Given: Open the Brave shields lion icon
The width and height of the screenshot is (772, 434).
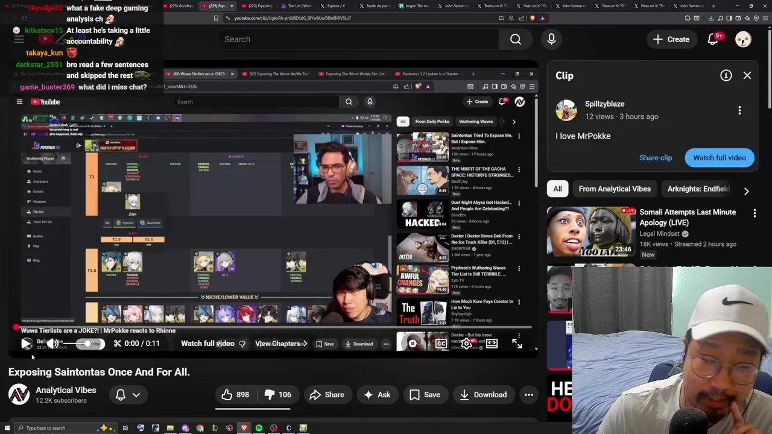Looking at the screenshot, I should tap(532, 18).
